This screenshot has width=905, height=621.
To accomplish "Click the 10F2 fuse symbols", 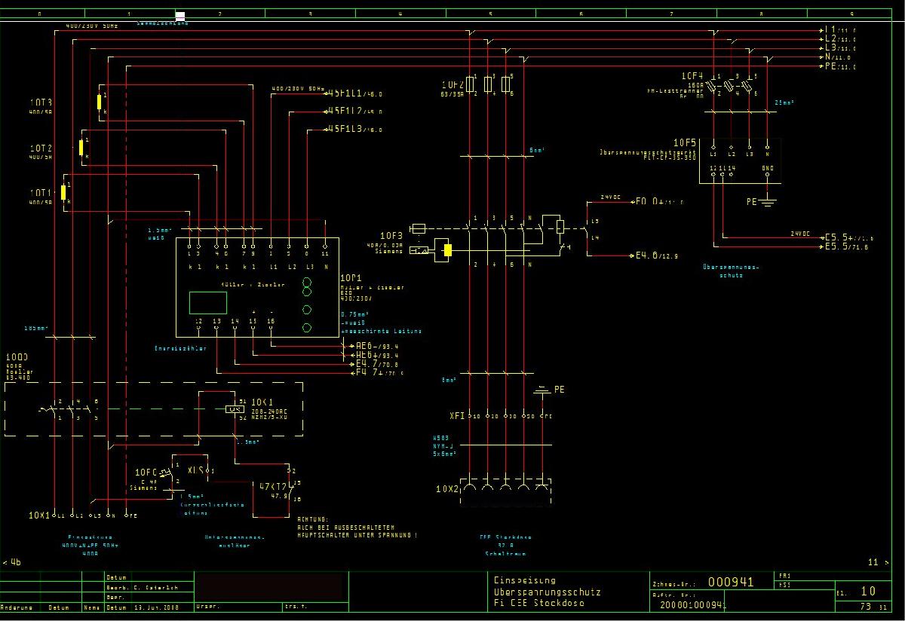I will 486,84.
